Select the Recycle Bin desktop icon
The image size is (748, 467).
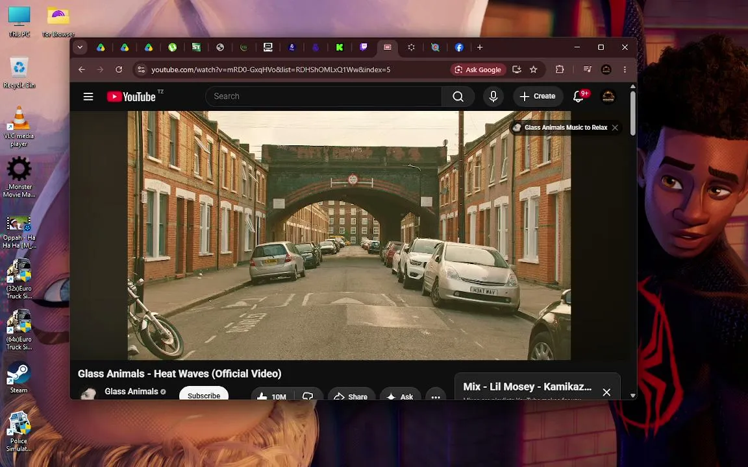tap(19, 73)
